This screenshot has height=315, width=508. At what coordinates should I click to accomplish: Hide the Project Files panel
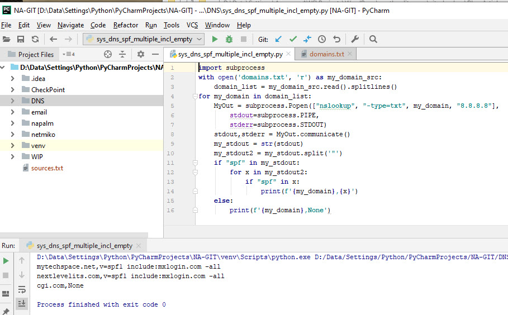point(155,54)
